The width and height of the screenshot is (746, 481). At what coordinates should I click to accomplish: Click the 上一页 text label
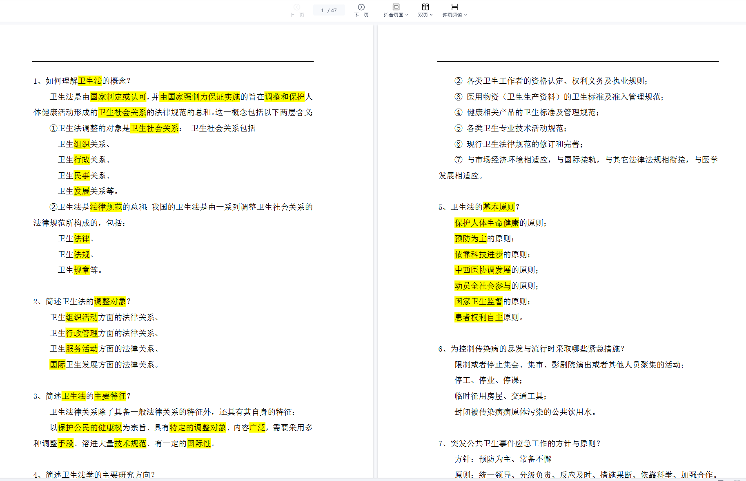tap(297, 15)
